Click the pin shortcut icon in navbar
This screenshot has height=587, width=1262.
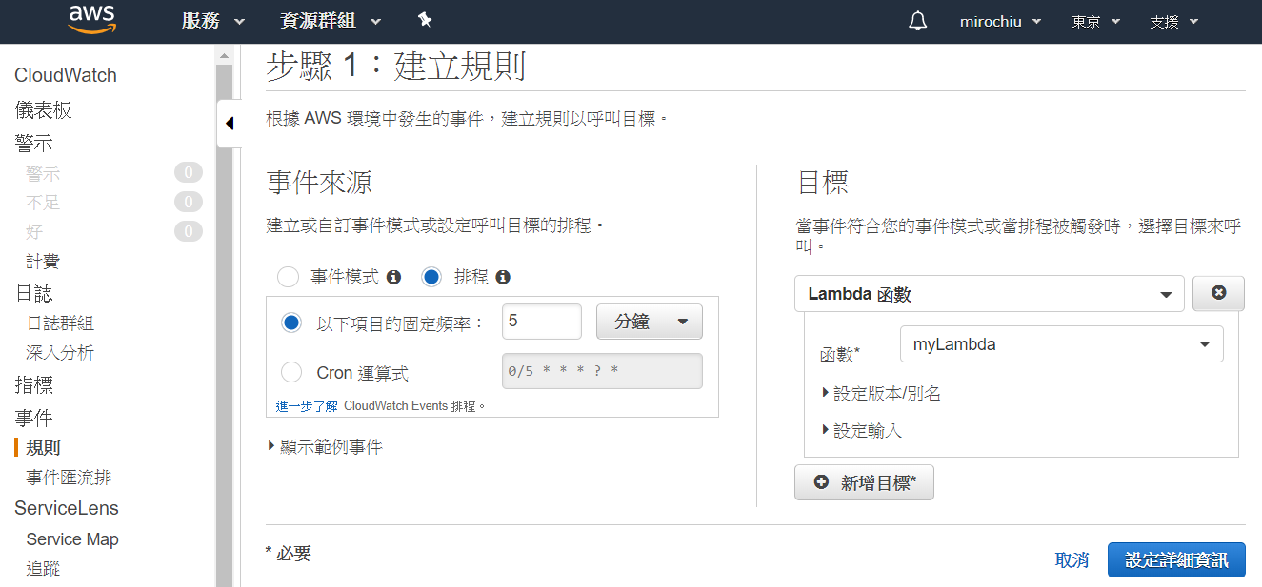coord(425,20)
